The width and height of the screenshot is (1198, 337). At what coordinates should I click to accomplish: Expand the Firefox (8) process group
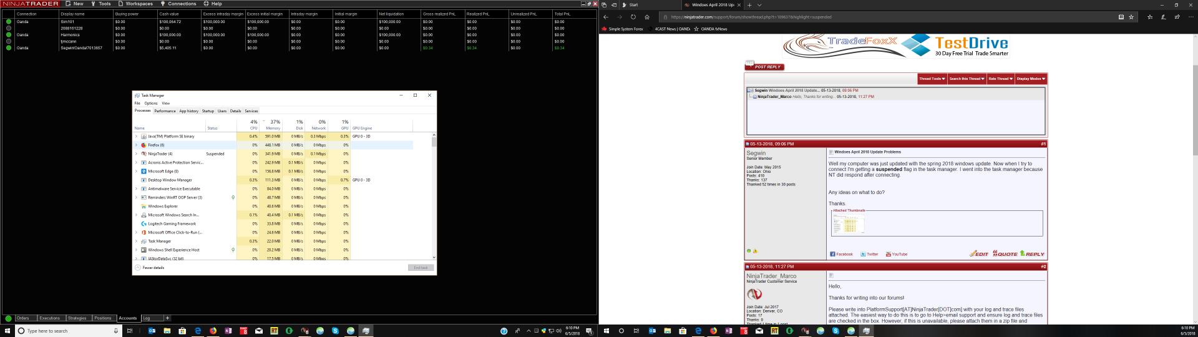coord(137,145)
